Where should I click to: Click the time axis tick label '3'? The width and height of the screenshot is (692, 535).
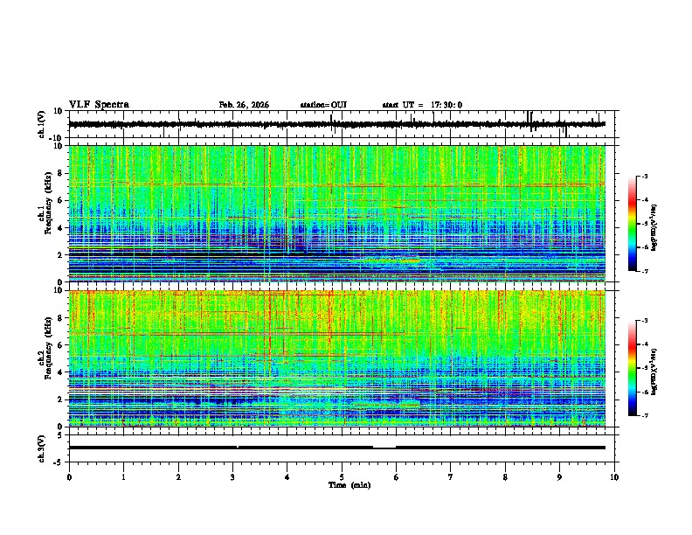232,477
